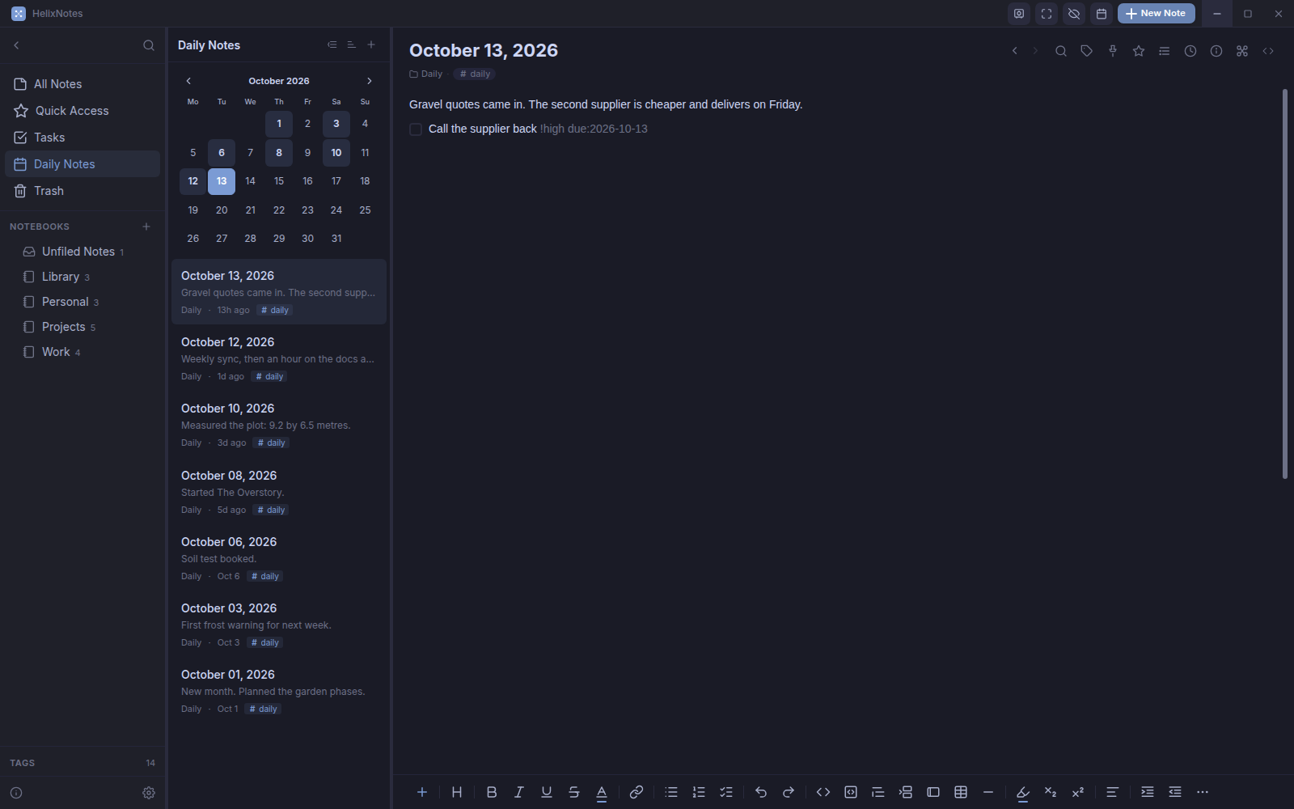Toggle underline formatting
The width and height of the screenshot is (1294, 809).
coord(547,792)
